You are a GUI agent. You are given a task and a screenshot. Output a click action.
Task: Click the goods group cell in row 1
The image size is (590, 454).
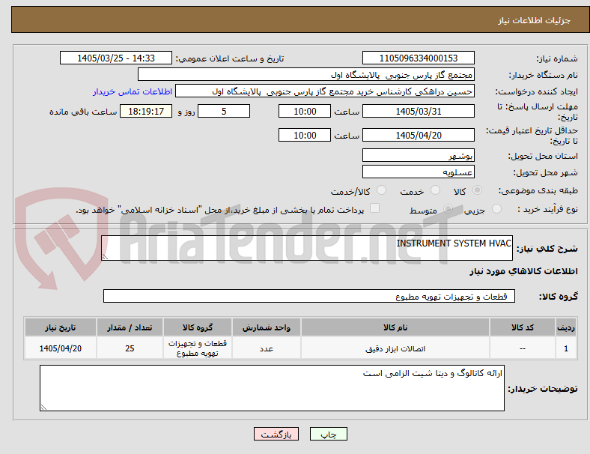click(x=198, y=348)
